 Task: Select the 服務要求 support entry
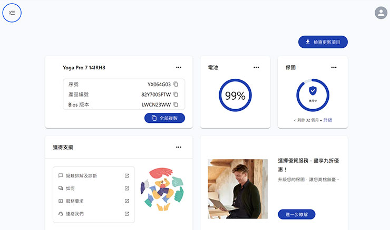click(x=94, y=201)
